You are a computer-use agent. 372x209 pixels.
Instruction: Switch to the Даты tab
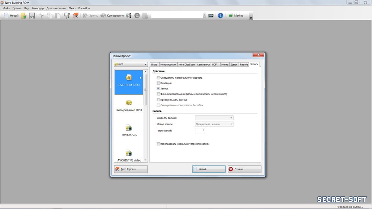[x=234, y=65]
